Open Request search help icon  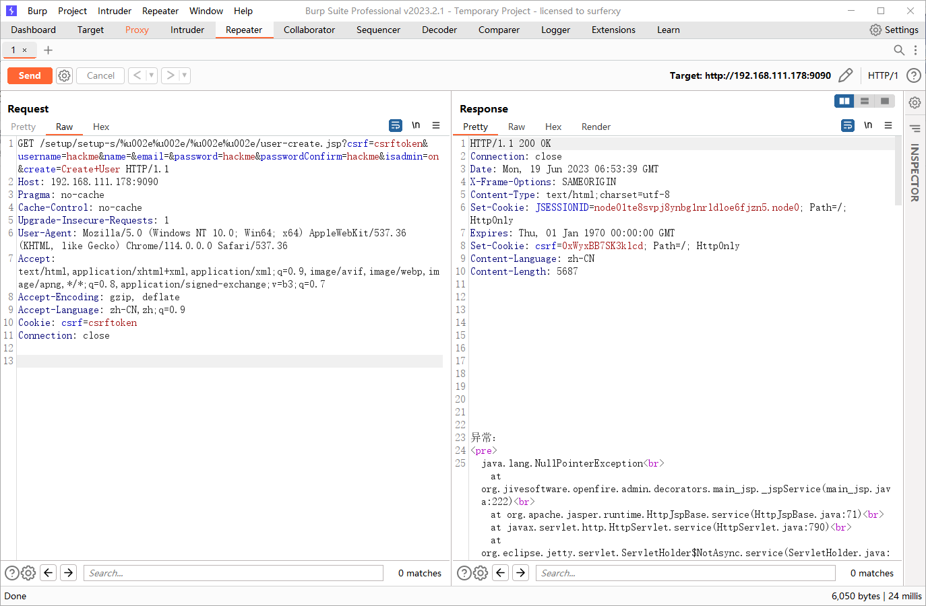[x=12, y=573]
